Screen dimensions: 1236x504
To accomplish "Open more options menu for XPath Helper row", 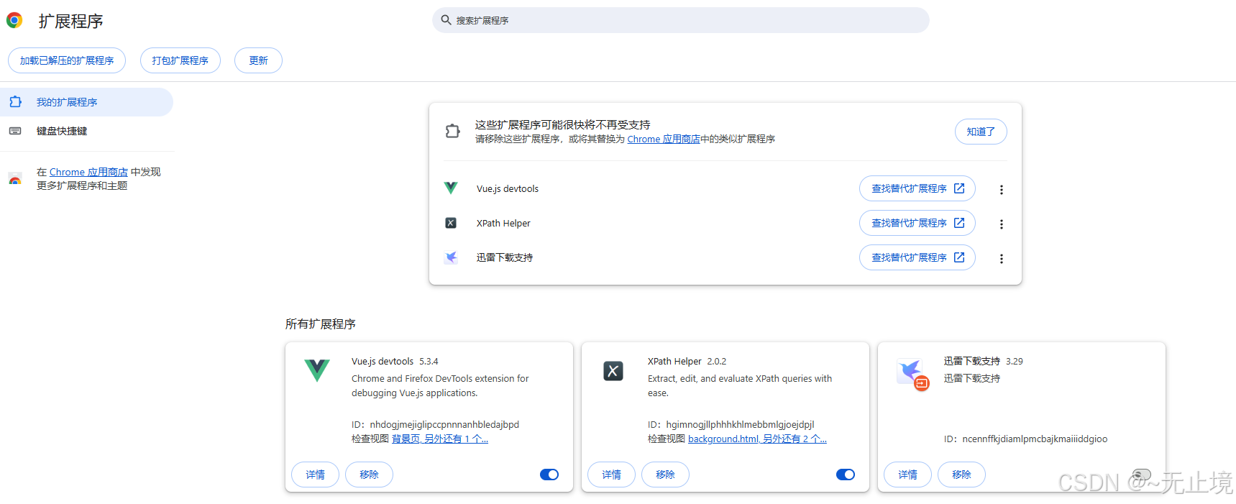I will coord(1001,224).
